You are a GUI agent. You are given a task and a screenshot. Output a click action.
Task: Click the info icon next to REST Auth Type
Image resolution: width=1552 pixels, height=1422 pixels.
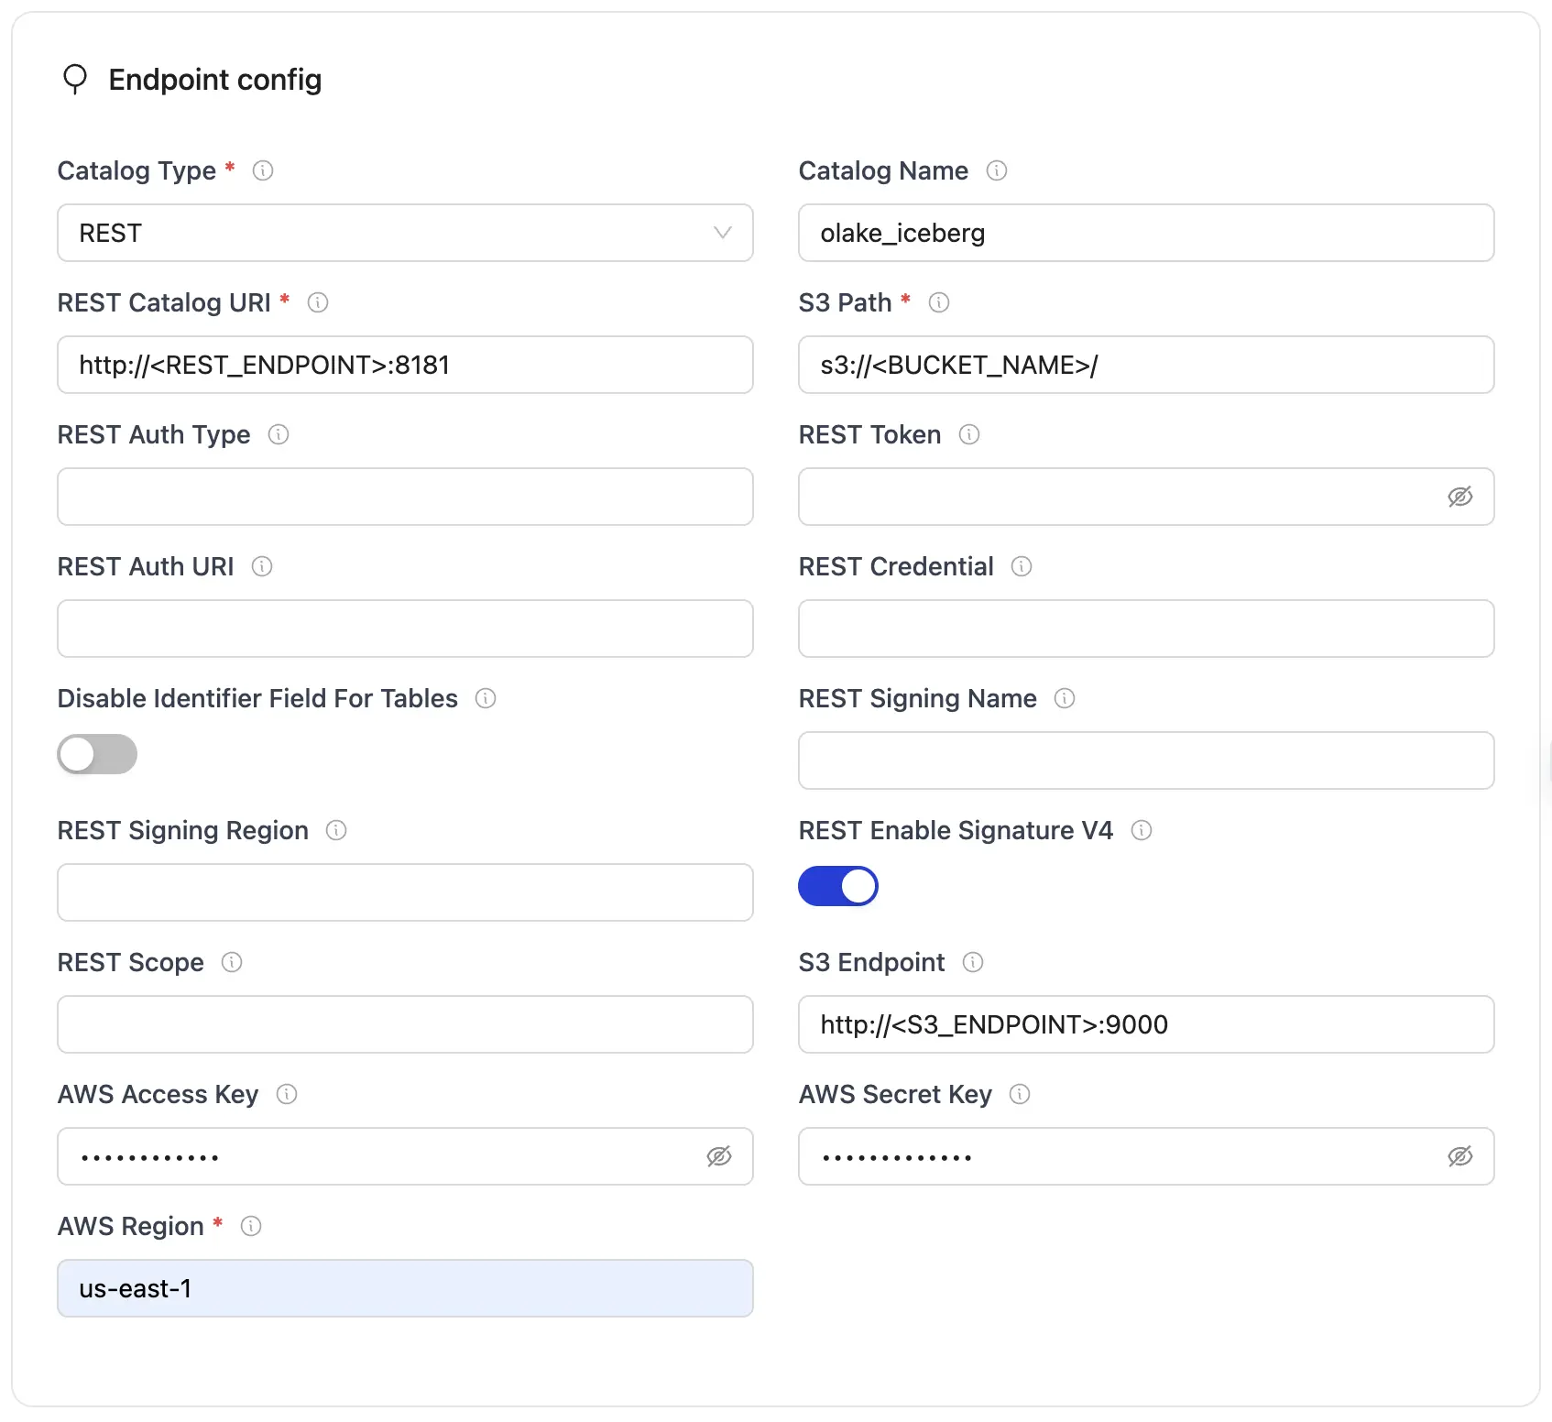point(279,435)
